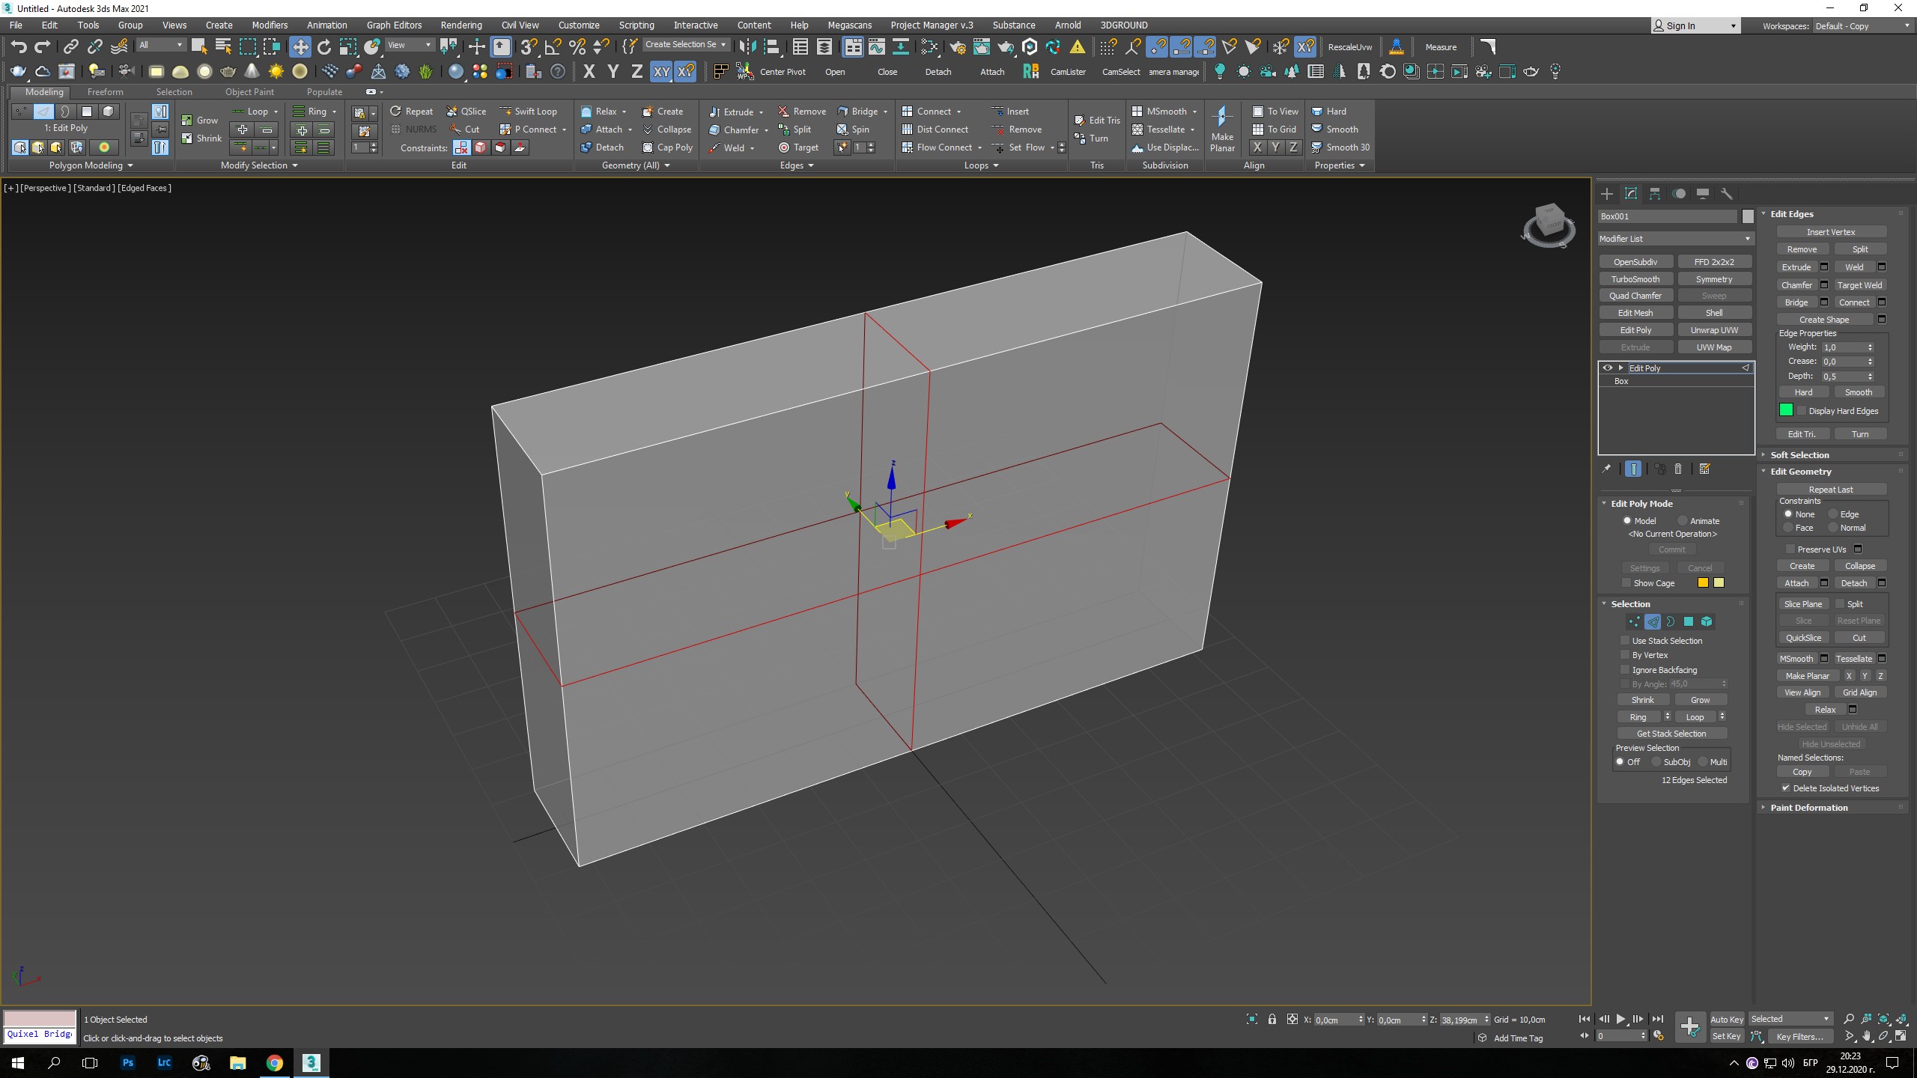Viewport: 1917px width, 1078px height.
Task: Open Selected key filter dropdown
Action: point(1790,1020)
